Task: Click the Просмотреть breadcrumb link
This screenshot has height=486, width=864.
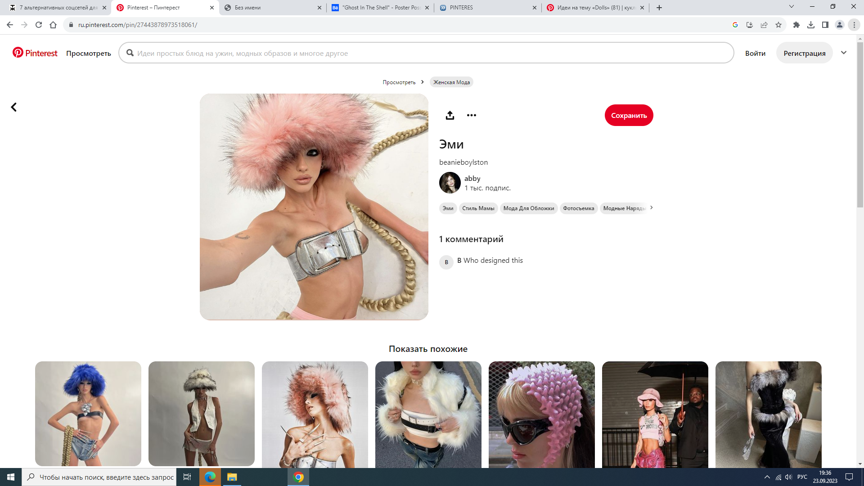Action: pos(399,82)
